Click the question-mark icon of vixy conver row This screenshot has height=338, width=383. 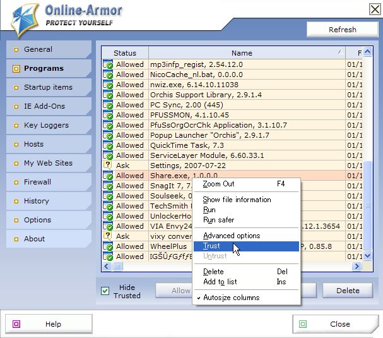pyautogui.click(x=107, y=236)
